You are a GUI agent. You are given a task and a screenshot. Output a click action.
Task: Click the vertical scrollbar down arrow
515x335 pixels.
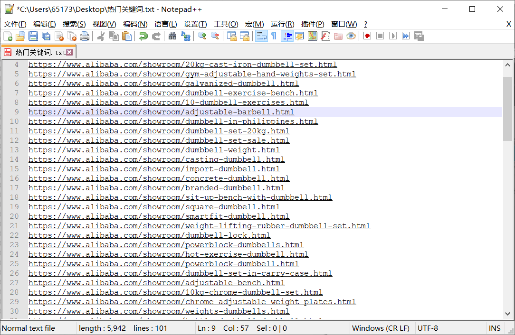(x=507, y=314)
